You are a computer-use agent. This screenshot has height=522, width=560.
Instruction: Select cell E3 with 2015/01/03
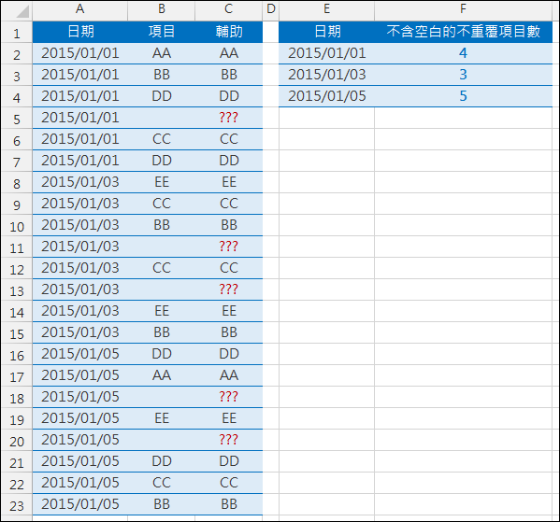coord(326,75)
